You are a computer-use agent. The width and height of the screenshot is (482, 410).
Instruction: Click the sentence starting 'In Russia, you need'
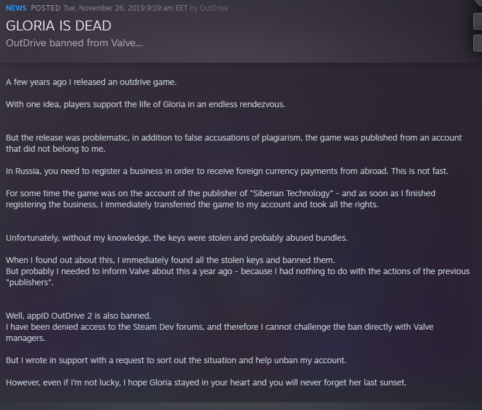(x=227, y=171)
